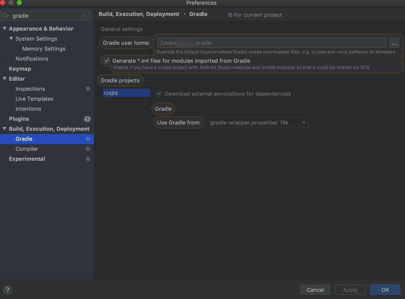Clear the gradle search field text
This screenshot has height=299, width=405.
85,16
